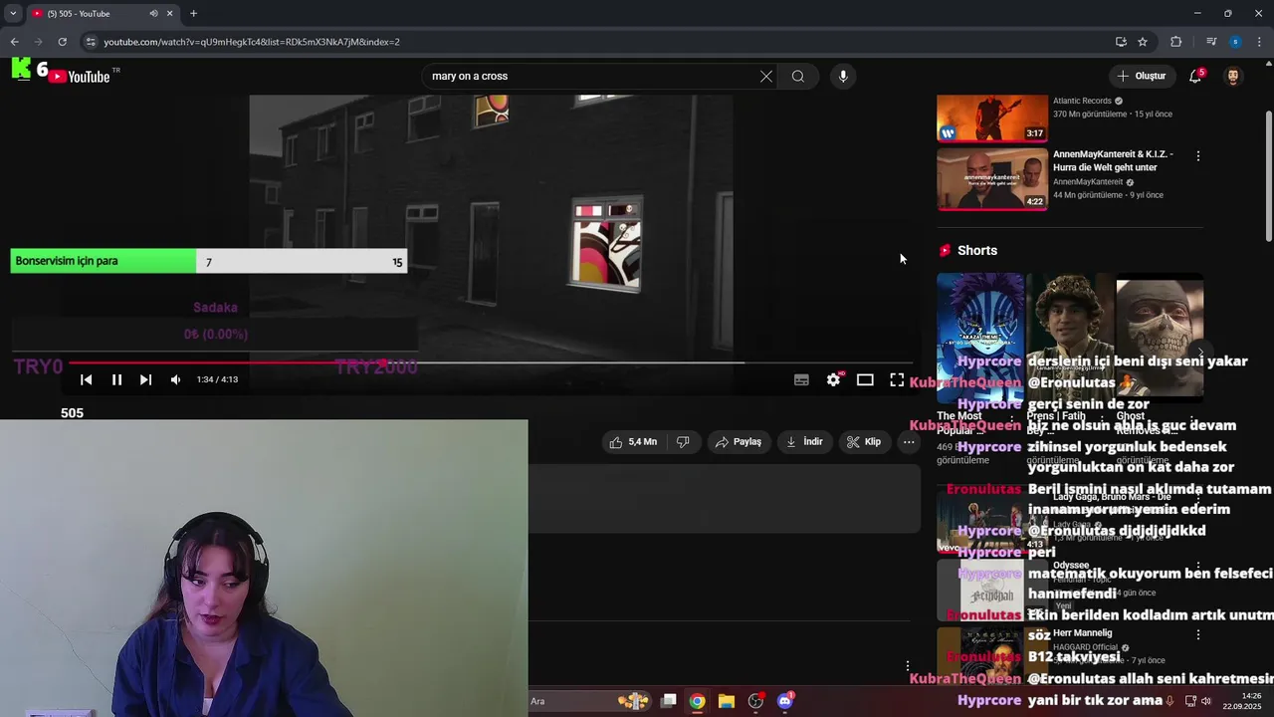Open Chrome profile avatar button

coord(1235,42)
